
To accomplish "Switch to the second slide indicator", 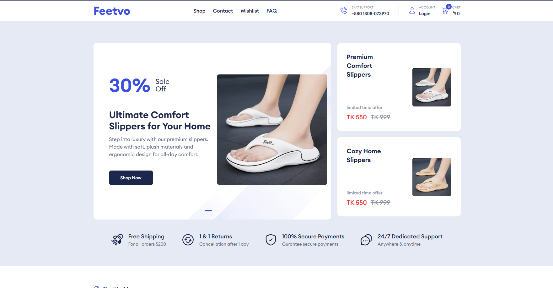I will (x=217, y=211).
